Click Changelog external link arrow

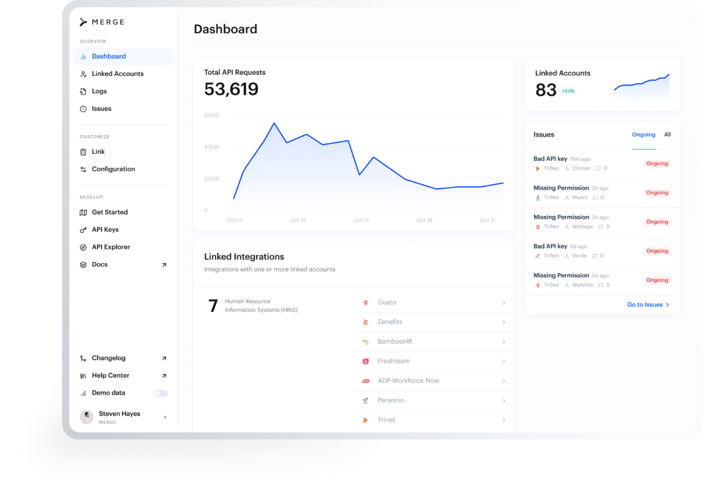tap(164, 358)
